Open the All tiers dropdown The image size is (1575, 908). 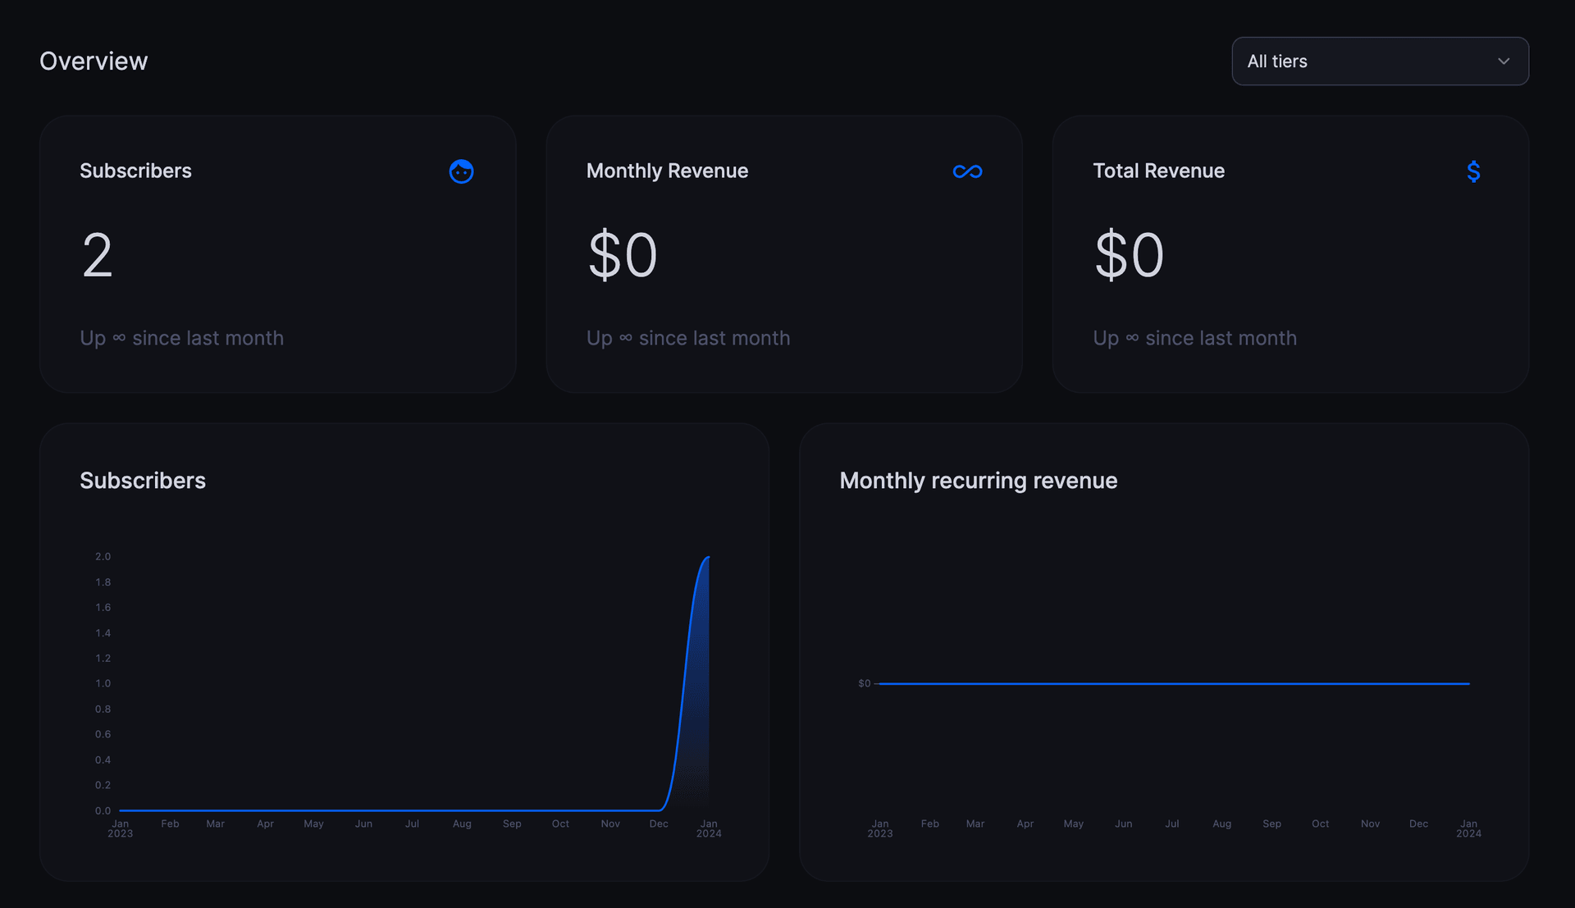coord(1380,61)
